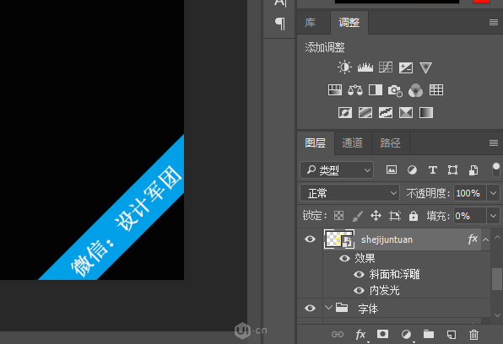
Task: Add a Curves adjustment
Action: (x=386, y=67)
